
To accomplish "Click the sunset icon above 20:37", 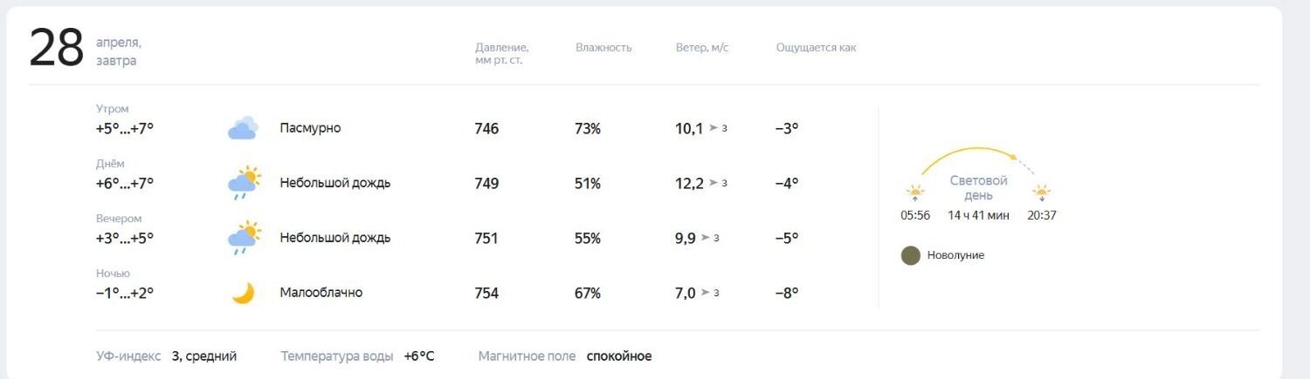I will tap(1041, 193).
